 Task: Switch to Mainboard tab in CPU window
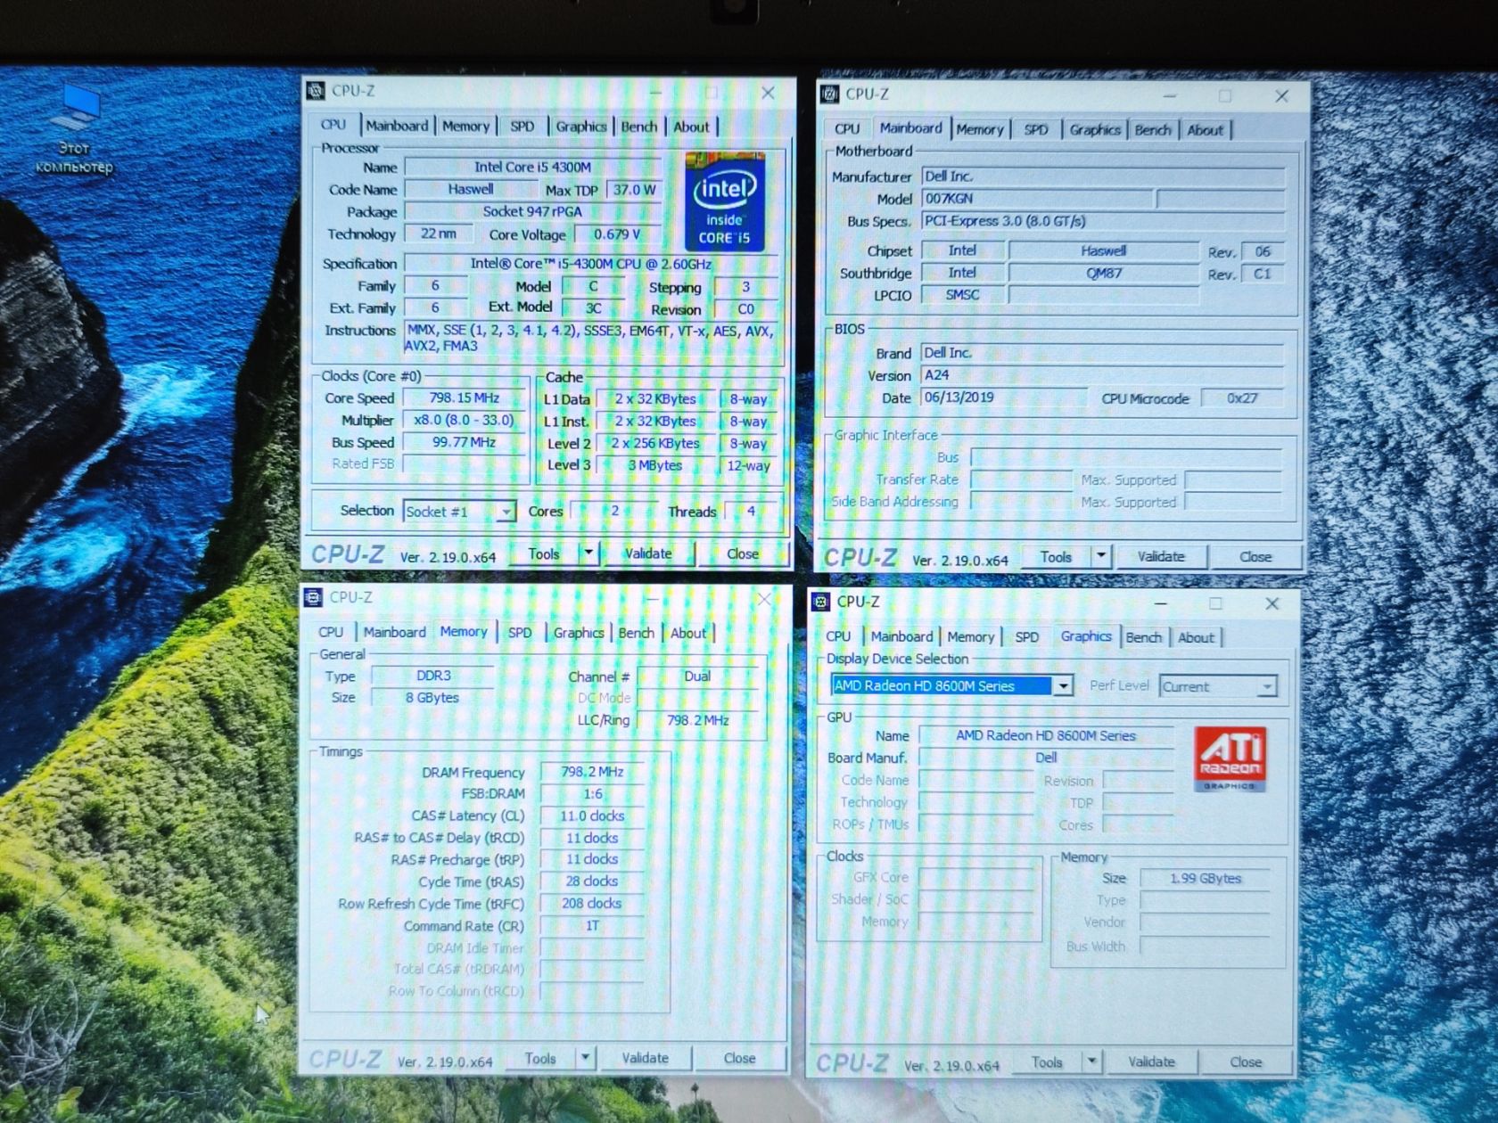(397, 126)
